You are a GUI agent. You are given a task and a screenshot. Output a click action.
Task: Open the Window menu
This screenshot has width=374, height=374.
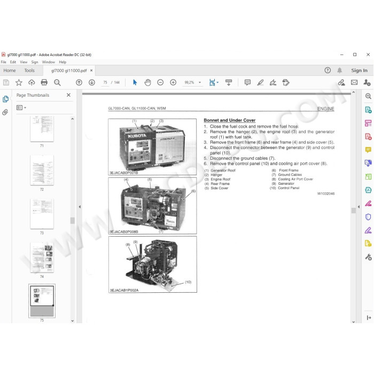[x=49, y=62]
